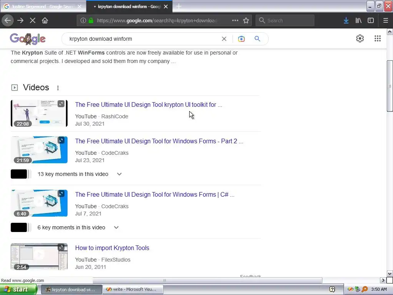Click the RashiCode channel name text
Screen dimensions: 393x295
point(114,116)
